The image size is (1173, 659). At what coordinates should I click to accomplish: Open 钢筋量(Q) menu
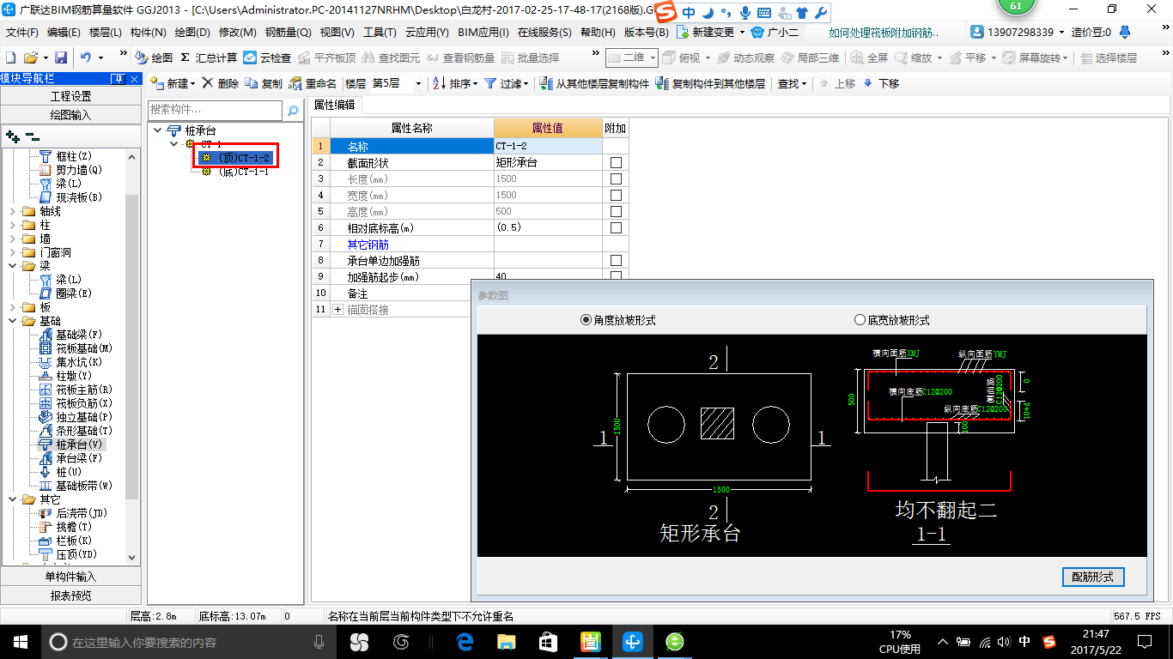[x=289, y=33]
